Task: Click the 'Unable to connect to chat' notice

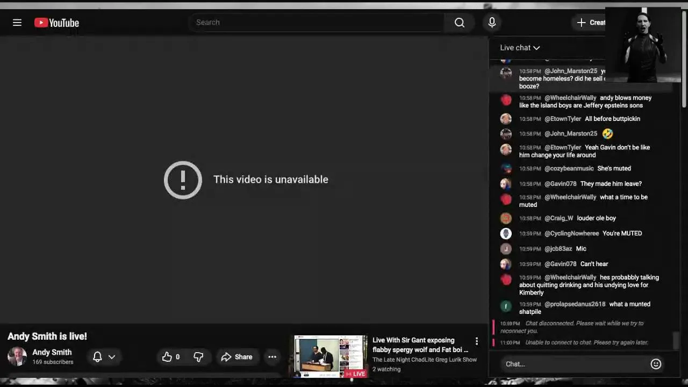Action: tap(586, 342)
